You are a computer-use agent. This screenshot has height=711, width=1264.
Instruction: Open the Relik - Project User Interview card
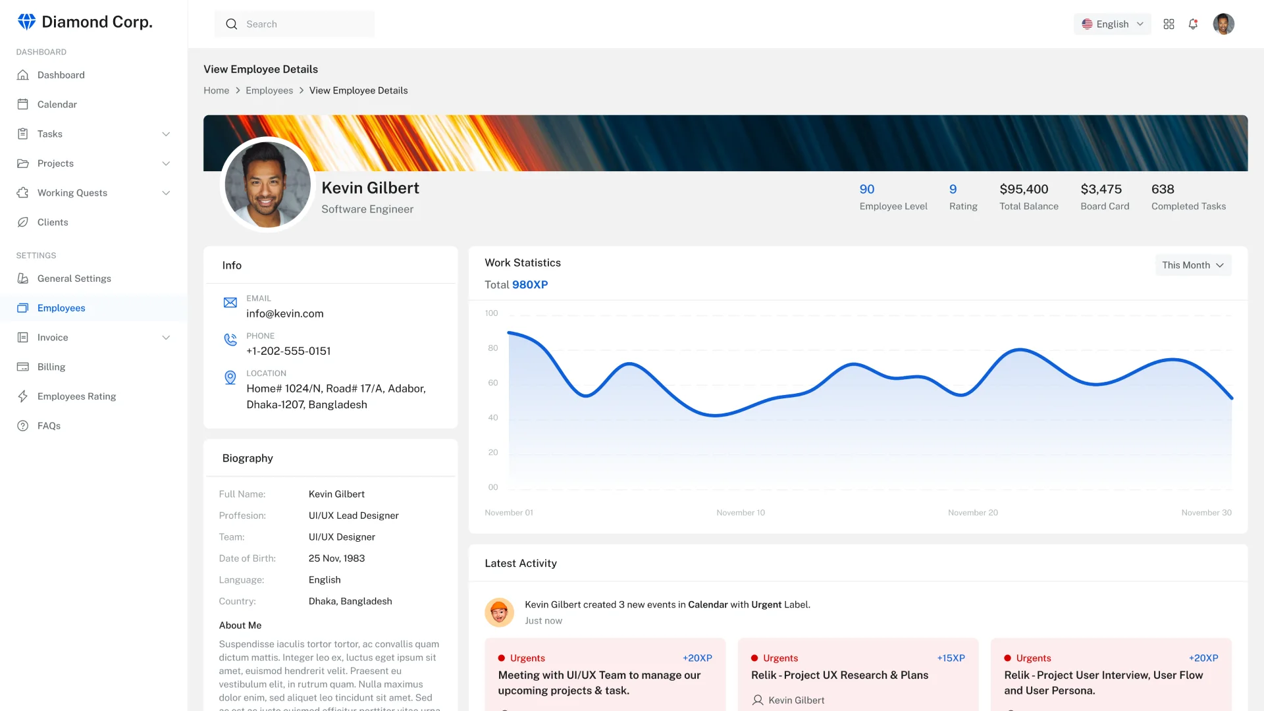pos(1111,675)
